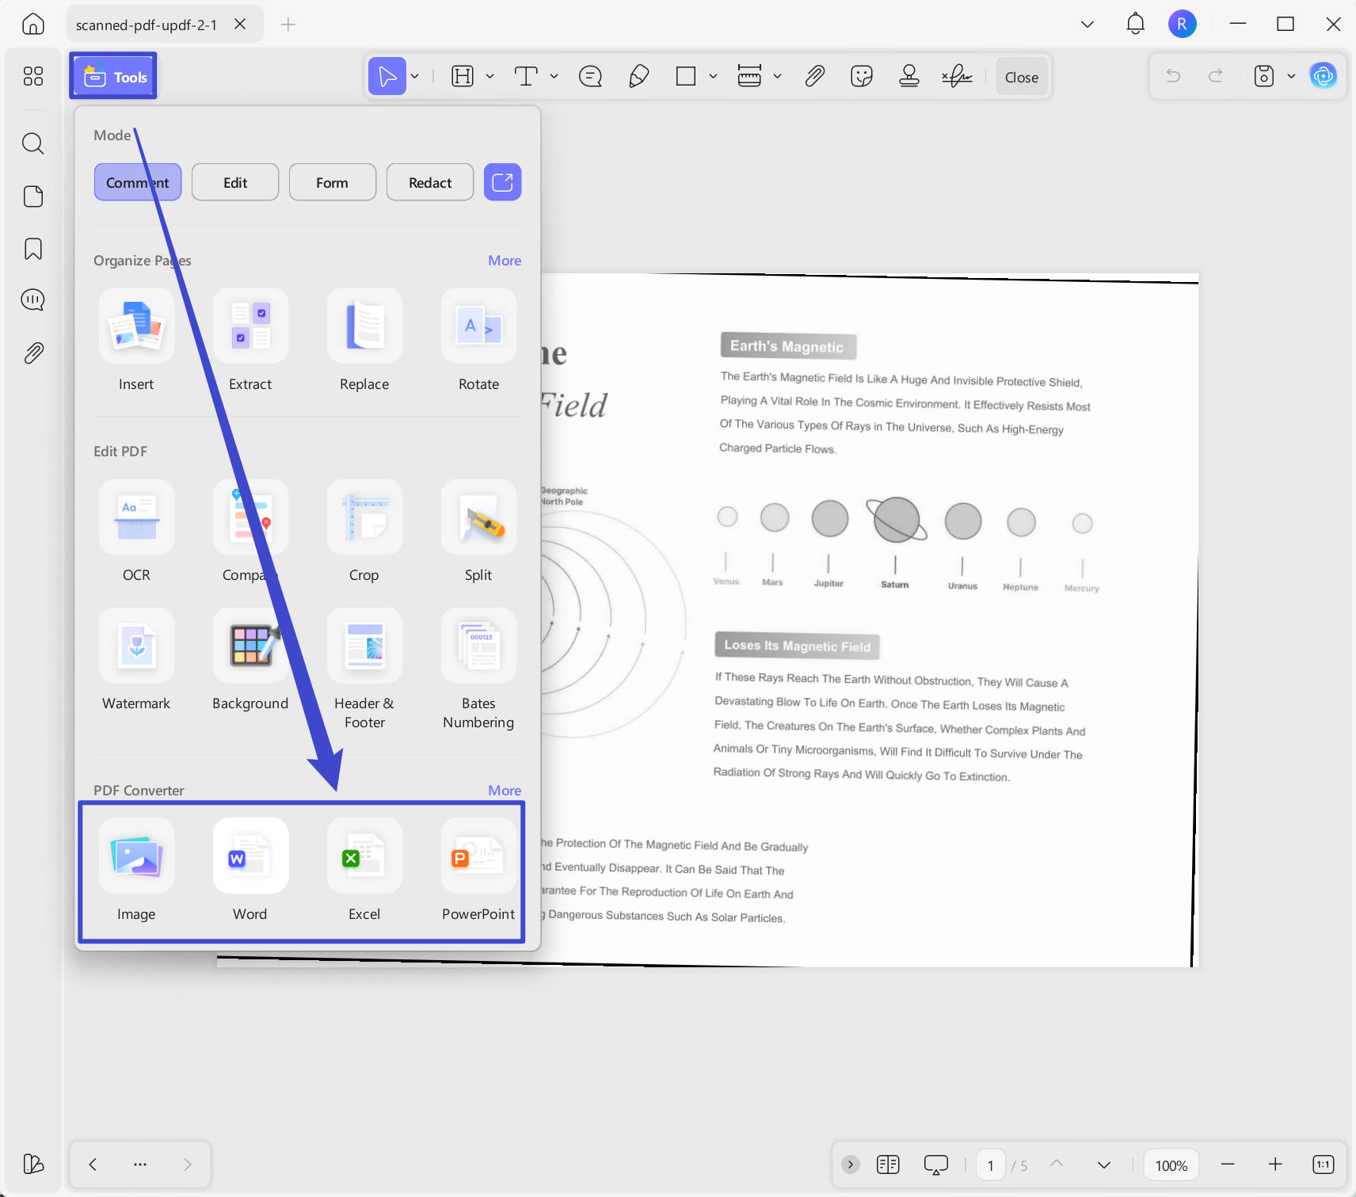The height and width of the screenshot is (1197, 1356).
Task: Open the notifications bell
Action: (x=1135, y=24)
